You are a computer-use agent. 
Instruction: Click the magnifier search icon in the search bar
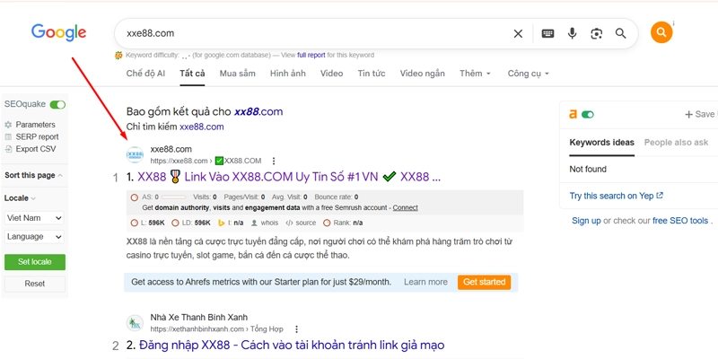tap(620, 34)
